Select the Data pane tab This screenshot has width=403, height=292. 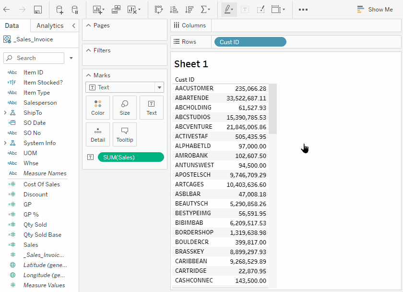[12, 26]
